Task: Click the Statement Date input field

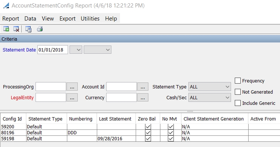Action: tap(52, 50)
